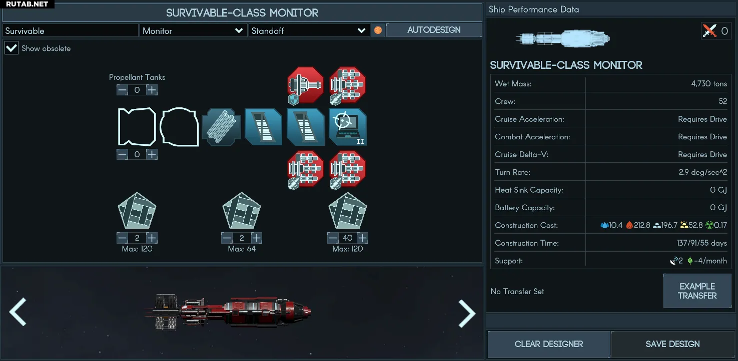Select first blue ladder utility module
This screenshot has height=361, width=738.
coord(264,127)
